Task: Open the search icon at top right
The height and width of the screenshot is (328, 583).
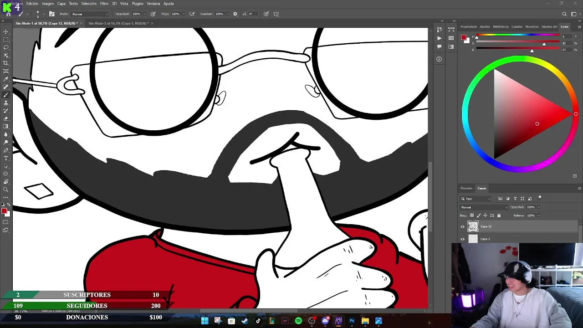Action: [x=564, y=14]
